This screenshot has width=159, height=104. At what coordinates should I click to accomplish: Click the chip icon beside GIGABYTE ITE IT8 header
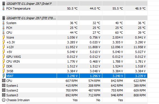click(x=4, y=18)
